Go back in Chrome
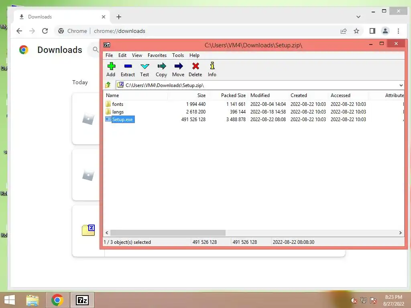Image resolution: width=411 pixels, height=308 pixels. tap(19, 31)
